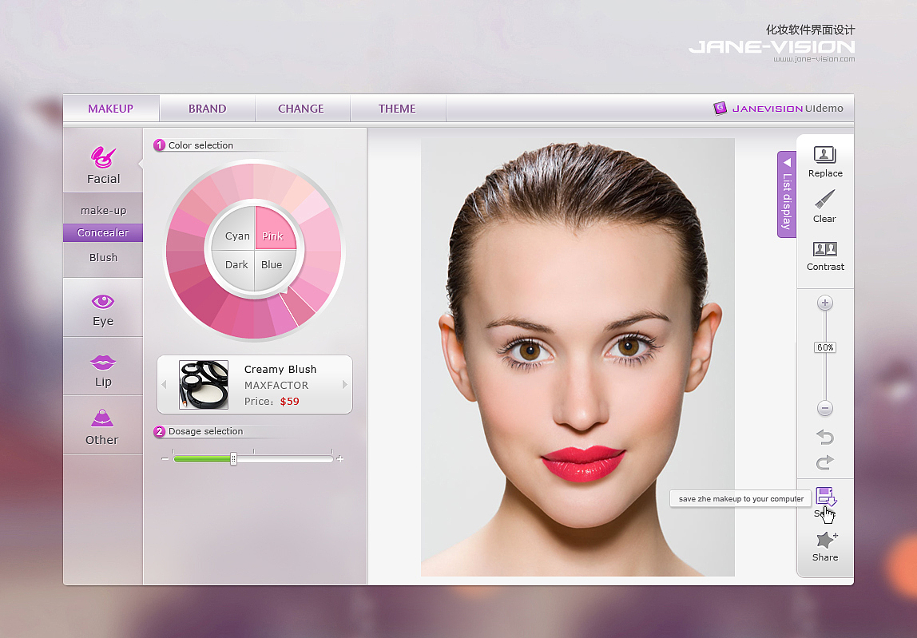Switch to the BRAND tab
The image size is (917, 638).
coord(207,108)
